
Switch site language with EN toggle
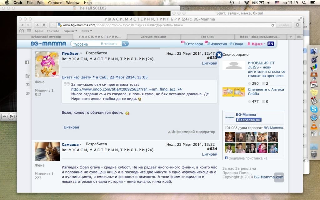coord(271,44)
